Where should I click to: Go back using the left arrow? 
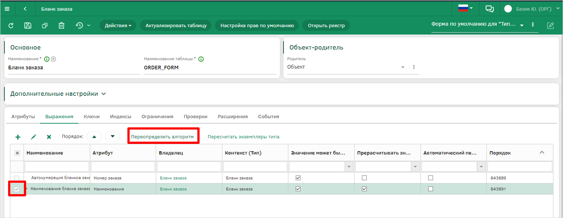tap(25, 9)
